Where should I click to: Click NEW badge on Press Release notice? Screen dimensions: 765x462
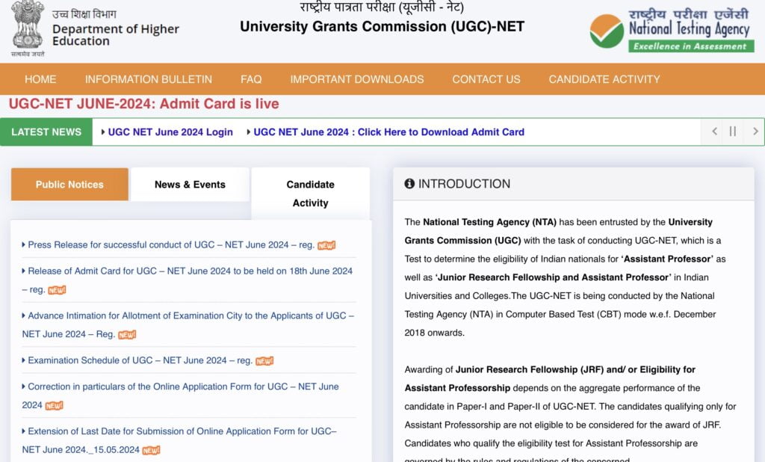pos(326,245)
